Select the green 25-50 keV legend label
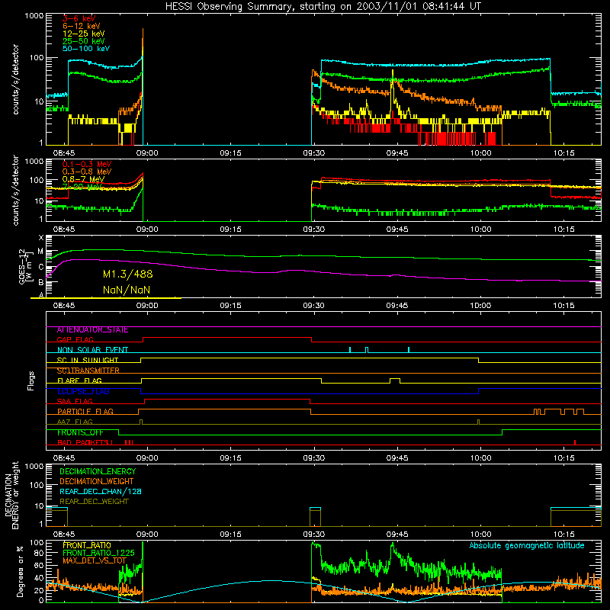Viewport: 610px width, 610px height. pos(84,41)
